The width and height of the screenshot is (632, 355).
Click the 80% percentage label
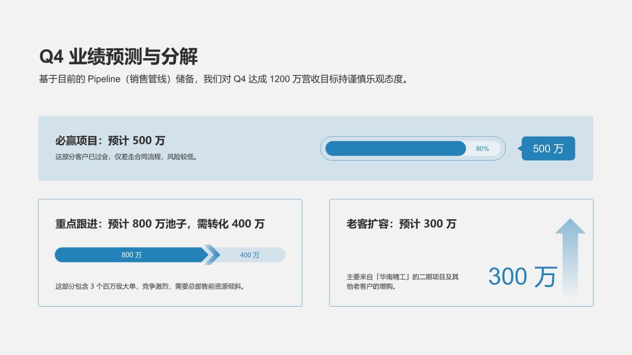482,148
